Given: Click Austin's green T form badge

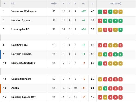Looking at the screenshot, I should (105, 88).
